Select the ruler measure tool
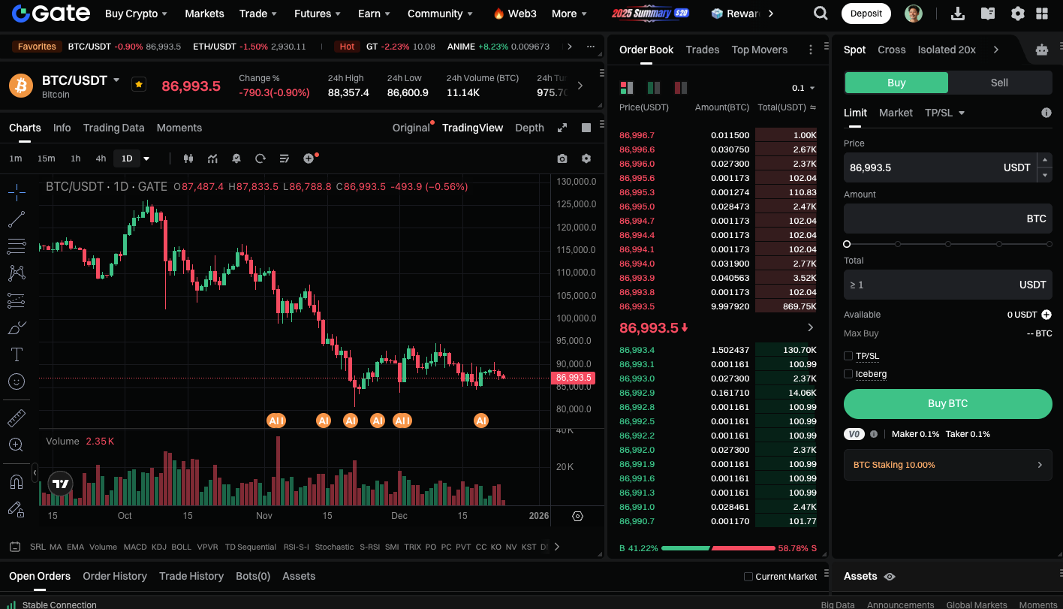Screen dimensions: 1063x609 coord(17,418)
